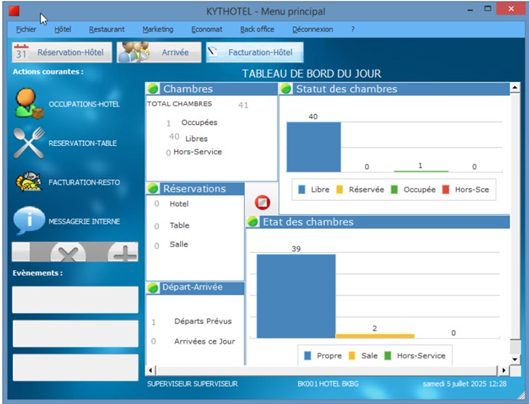The height and width of the screenshot is (404, 529).
Task: Open the Réservation-Hôtel toolbar button
Action: coord(62,52)
